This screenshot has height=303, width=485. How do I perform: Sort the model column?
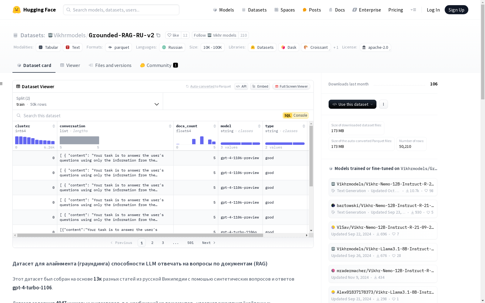259,126
